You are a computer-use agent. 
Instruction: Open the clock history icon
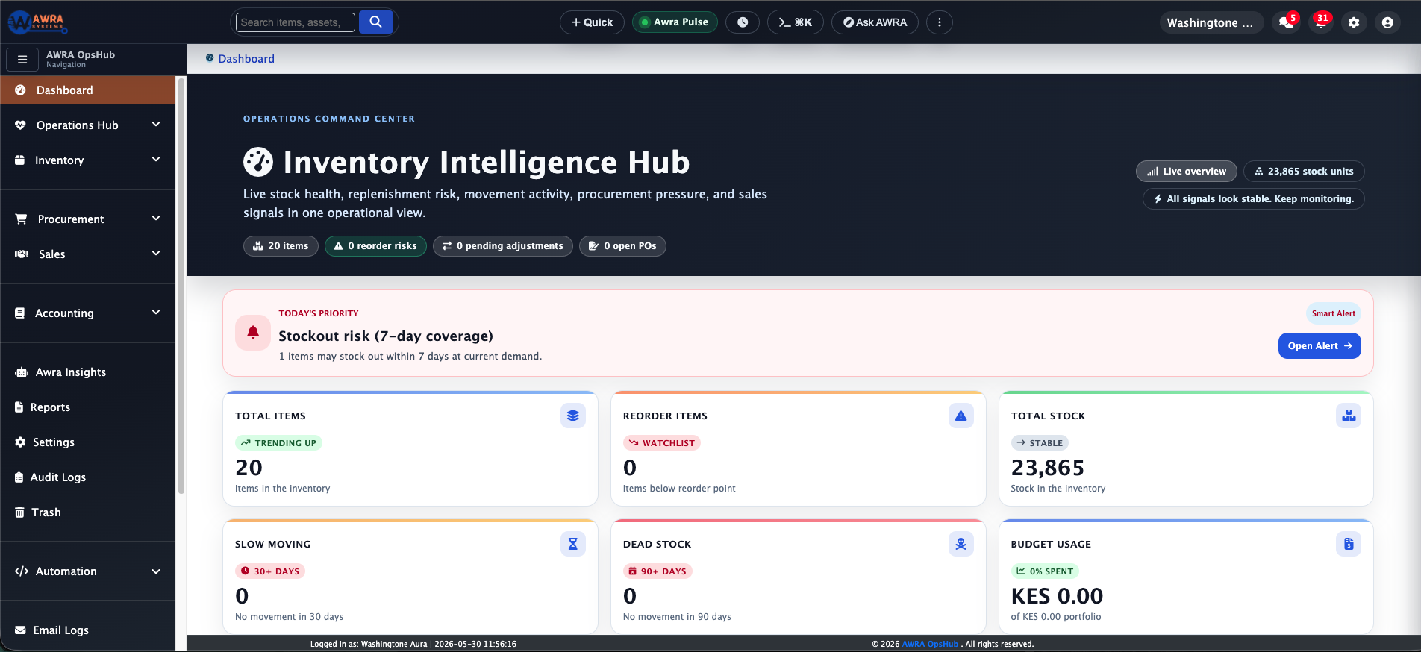pyautogui.click(x=743, y=22)
